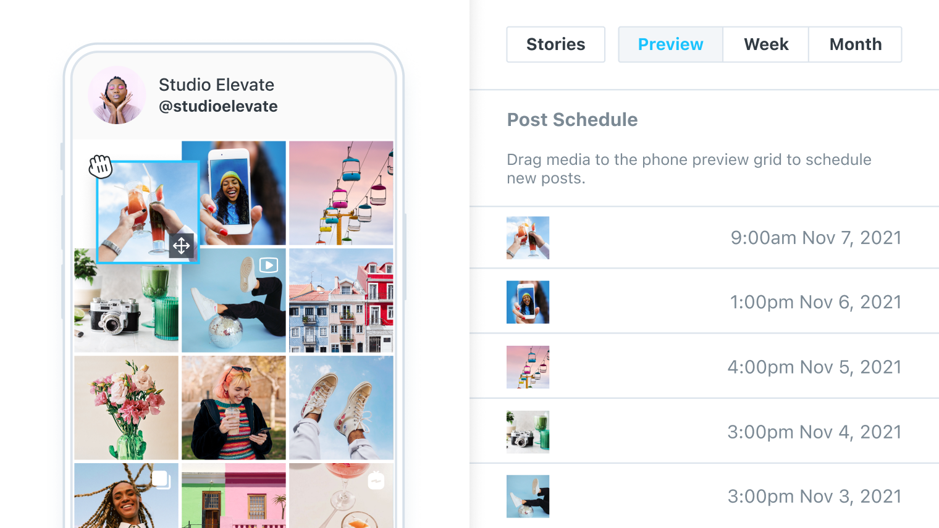Click the carousel multi-image icon on portrait post

(x=161, y=480)
